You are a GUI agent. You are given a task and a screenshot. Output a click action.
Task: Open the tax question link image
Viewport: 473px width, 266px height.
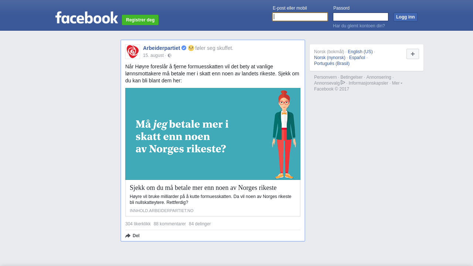click(x=213, y=134)
